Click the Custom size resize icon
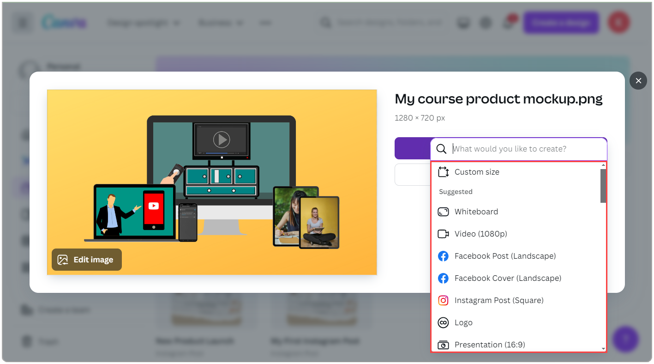654x364 pixels. (x=443, y=171)
